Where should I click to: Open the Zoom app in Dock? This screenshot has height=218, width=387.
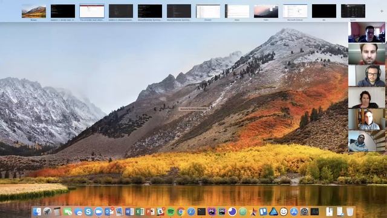coord(99,212)
